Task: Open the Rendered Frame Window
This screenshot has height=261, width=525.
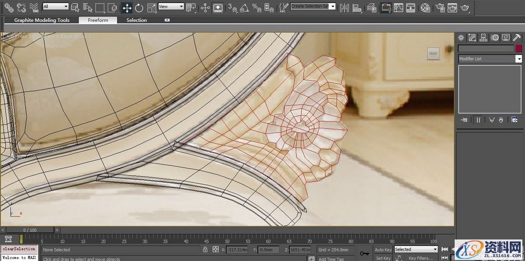Action: click(453, 7)
